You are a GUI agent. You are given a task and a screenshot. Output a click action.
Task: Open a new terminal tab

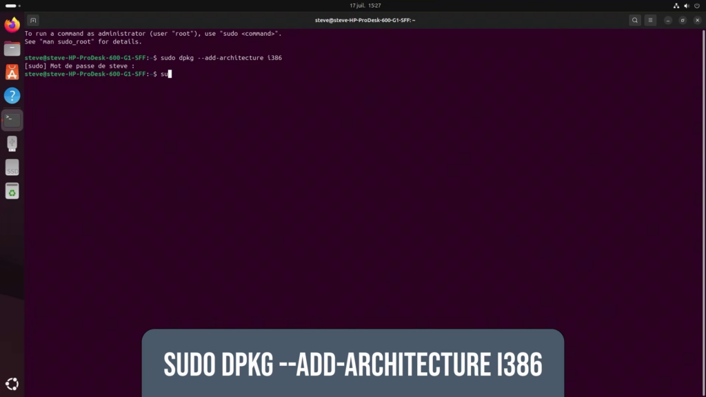click(33, 20)
